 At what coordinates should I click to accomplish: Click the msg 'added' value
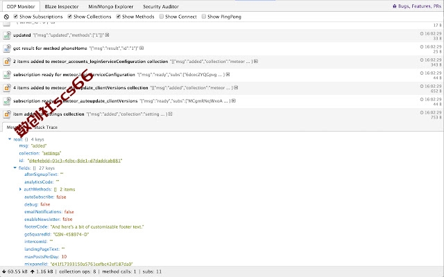(x=39, y=146)
